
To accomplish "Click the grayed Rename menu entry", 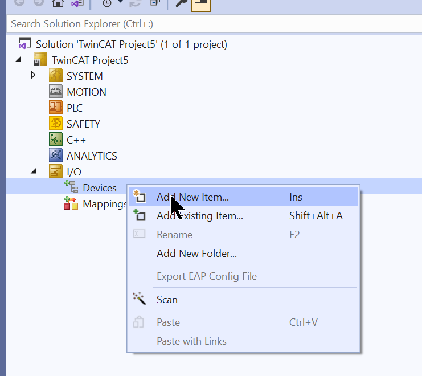I will pos(244,235).
